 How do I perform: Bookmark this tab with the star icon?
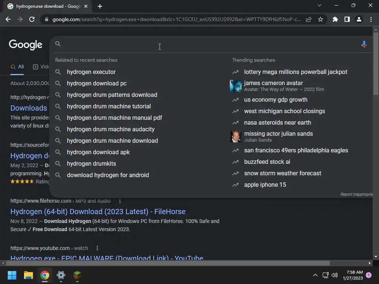click(x=321, y=19)
